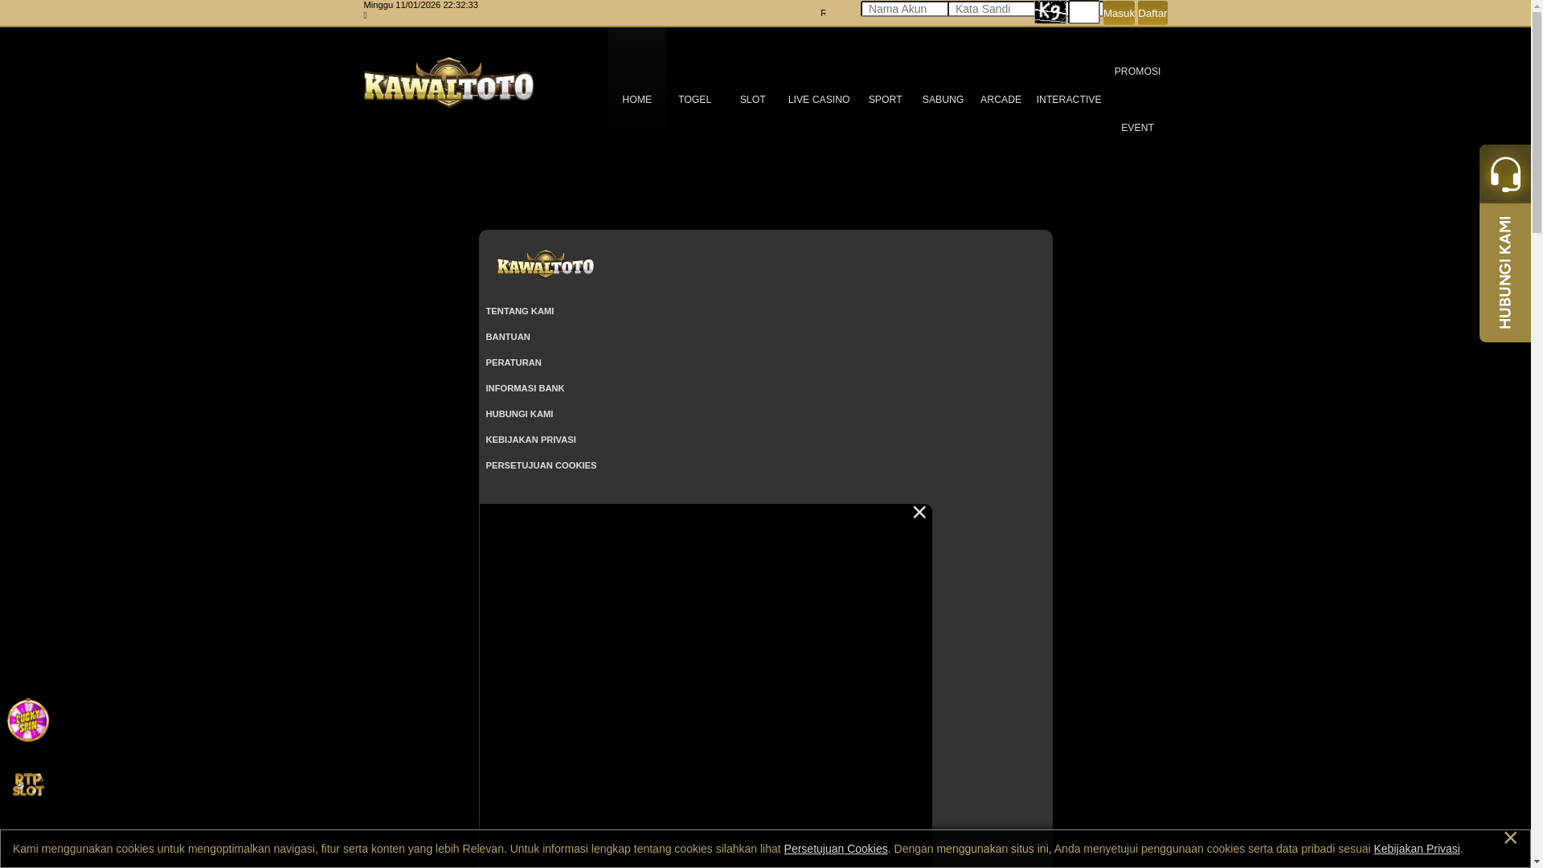Open the BANTUAN link
The width and height of the screenshot is (1543, 868).
[508, 337]
